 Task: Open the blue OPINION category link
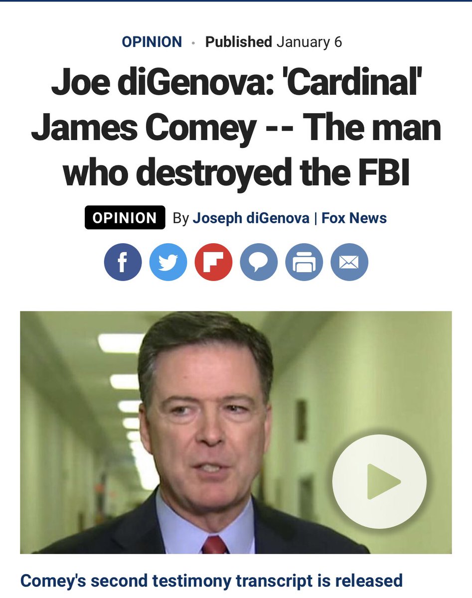(x=152, y=42)
